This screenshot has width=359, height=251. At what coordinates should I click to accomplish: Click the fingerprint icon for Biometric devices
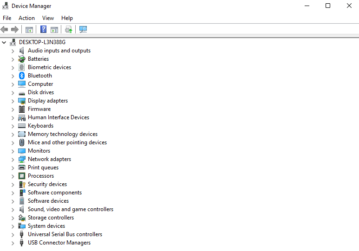[x=22, y=67]
